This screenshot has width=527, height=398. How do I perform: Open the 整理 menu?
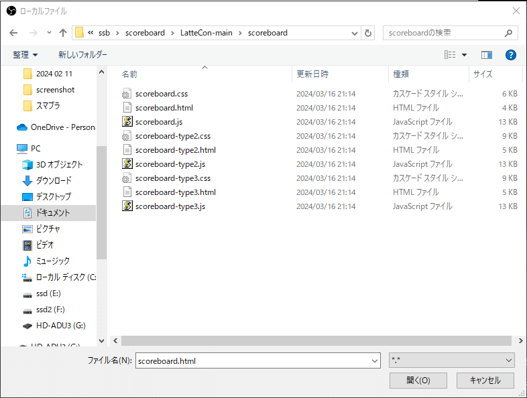coord(25,55)
